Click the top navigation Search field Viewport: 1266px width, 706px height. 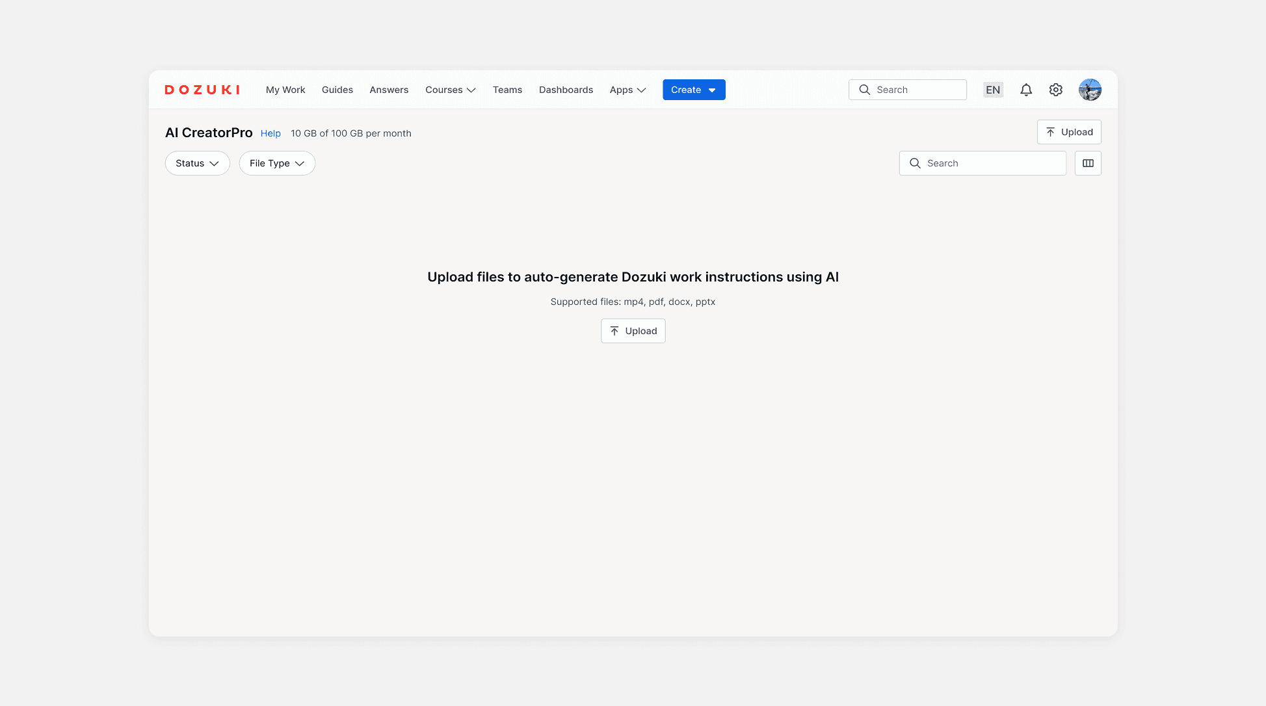click(908, 90)
